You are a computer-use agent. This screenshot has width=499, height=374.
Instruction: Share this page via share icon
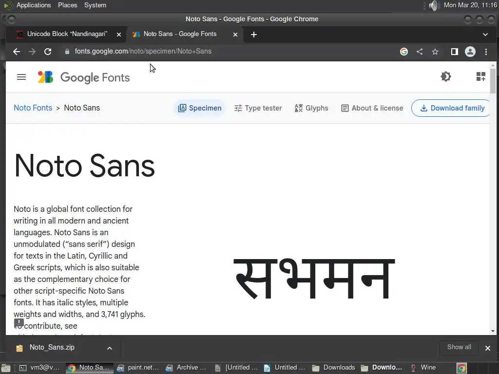pyautogui.click(x=420, y=52)
